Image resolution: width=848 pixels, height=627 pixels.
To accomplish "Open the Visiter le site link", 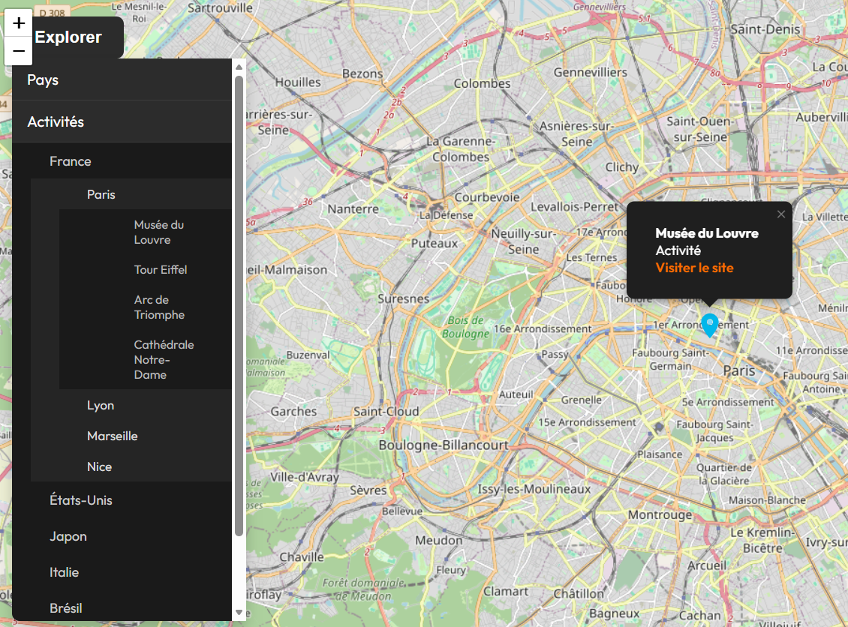I will pyautogui.click(x=694, y=268).
